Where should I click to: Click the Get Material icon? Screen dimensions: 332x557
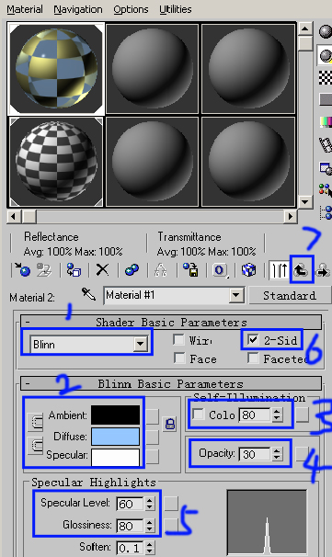(x=23, y=270)
